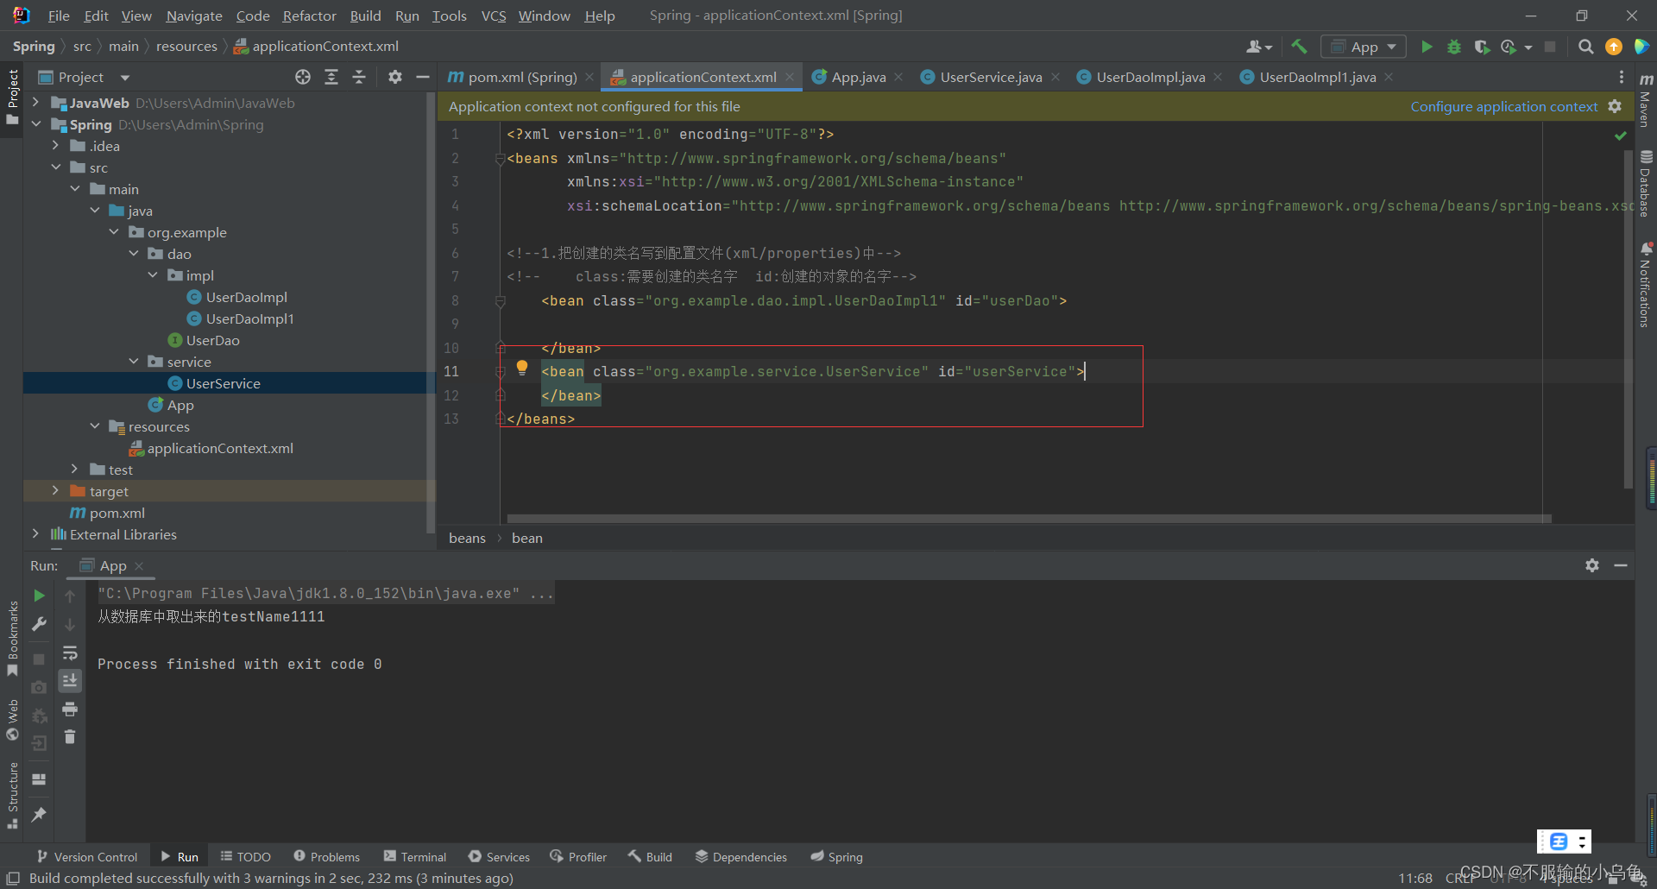This screenshot has width=1657, height=889.
Task: Click editor horizontal scrollbar
Action: 1029,519
